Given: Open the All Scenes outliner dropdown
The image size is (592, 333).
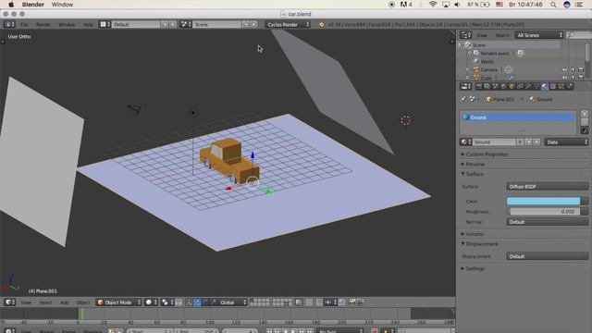Looking at the screenshot, I should pos(538,35).
